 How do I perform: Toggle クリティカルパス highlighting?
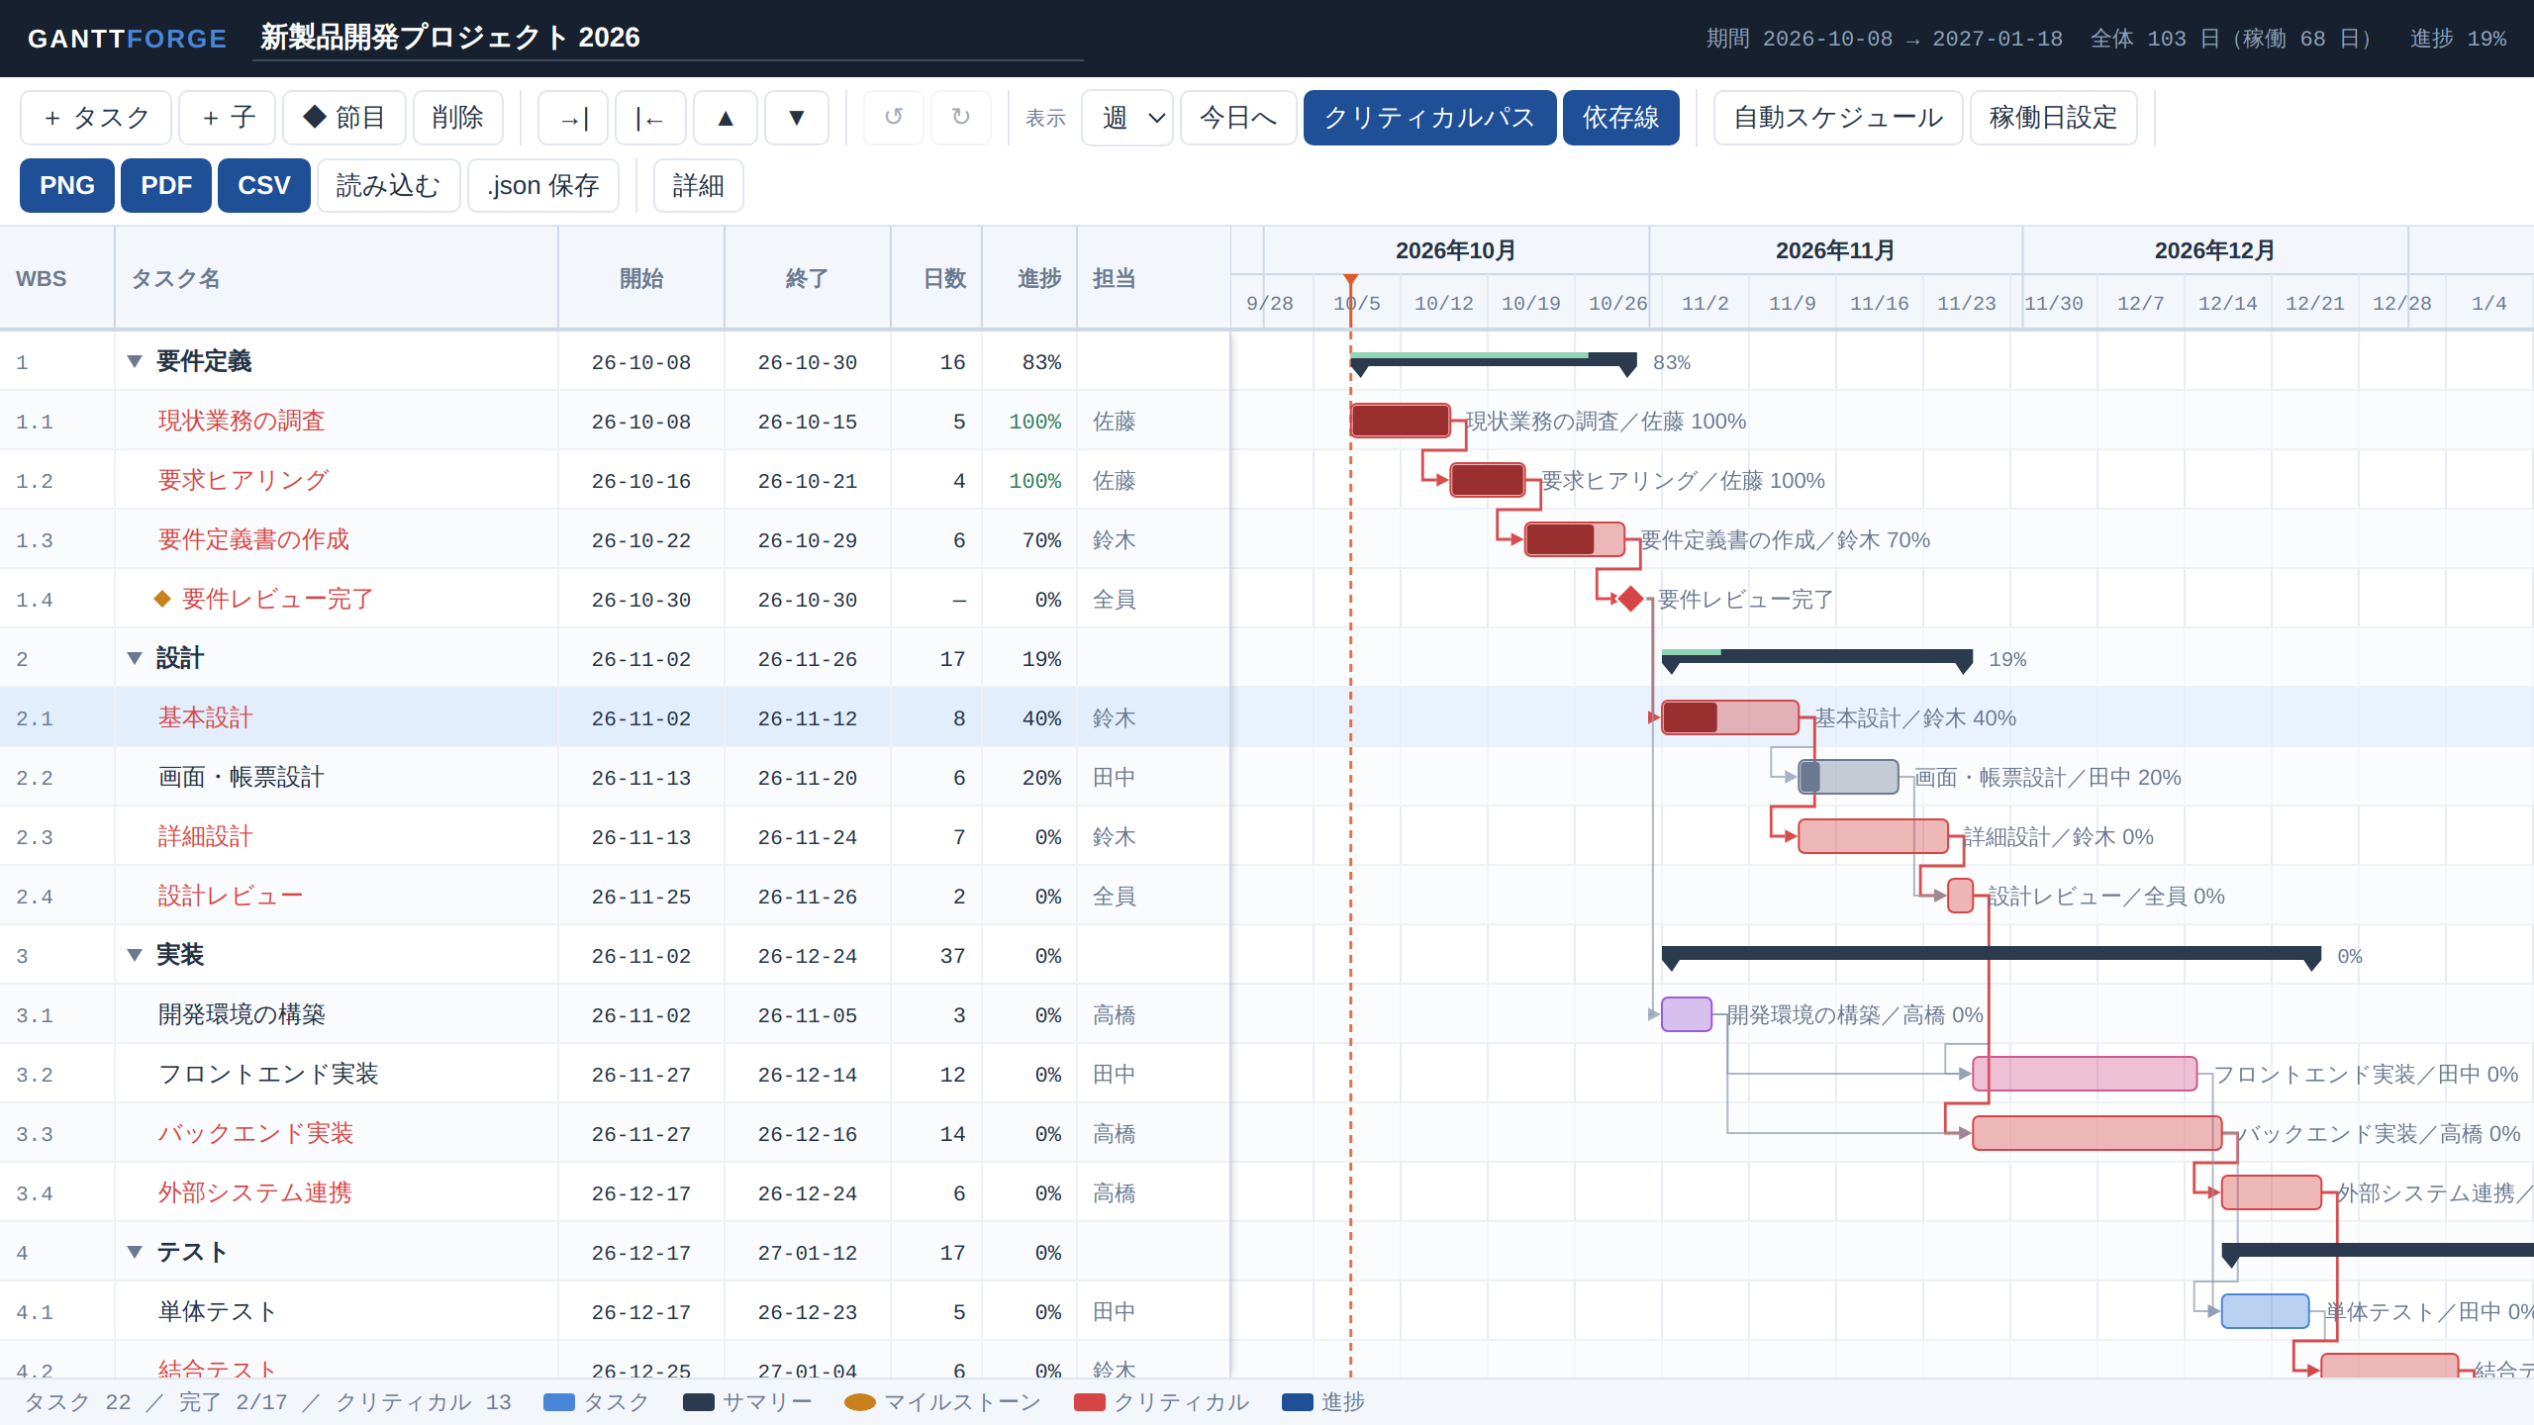tap(1429, 118)
